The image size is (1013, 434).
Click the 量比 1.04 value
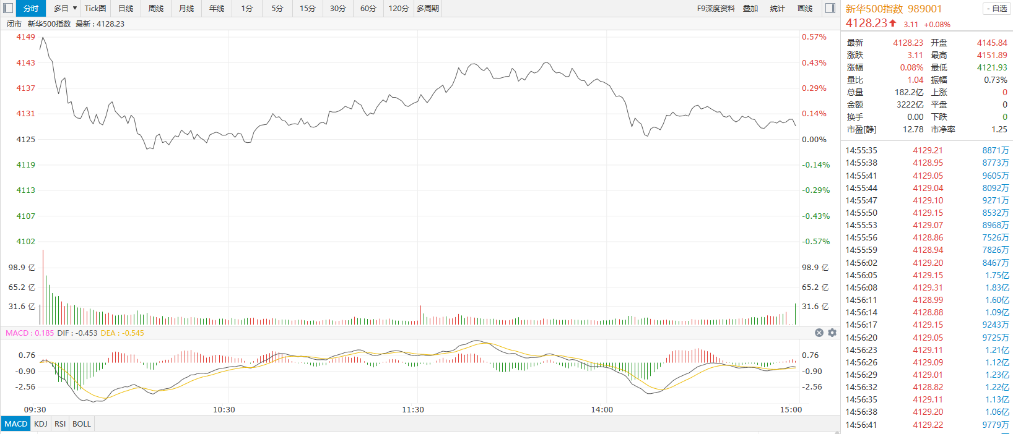pyautogui.click(x=916, y=80)
